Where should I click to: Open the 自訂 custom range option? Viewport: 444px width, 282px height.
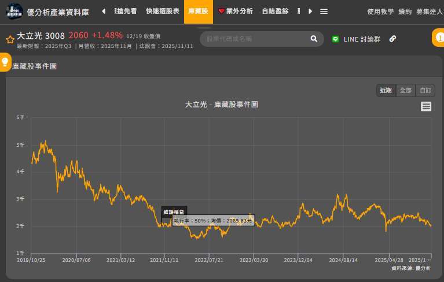[x=425, y=90]
